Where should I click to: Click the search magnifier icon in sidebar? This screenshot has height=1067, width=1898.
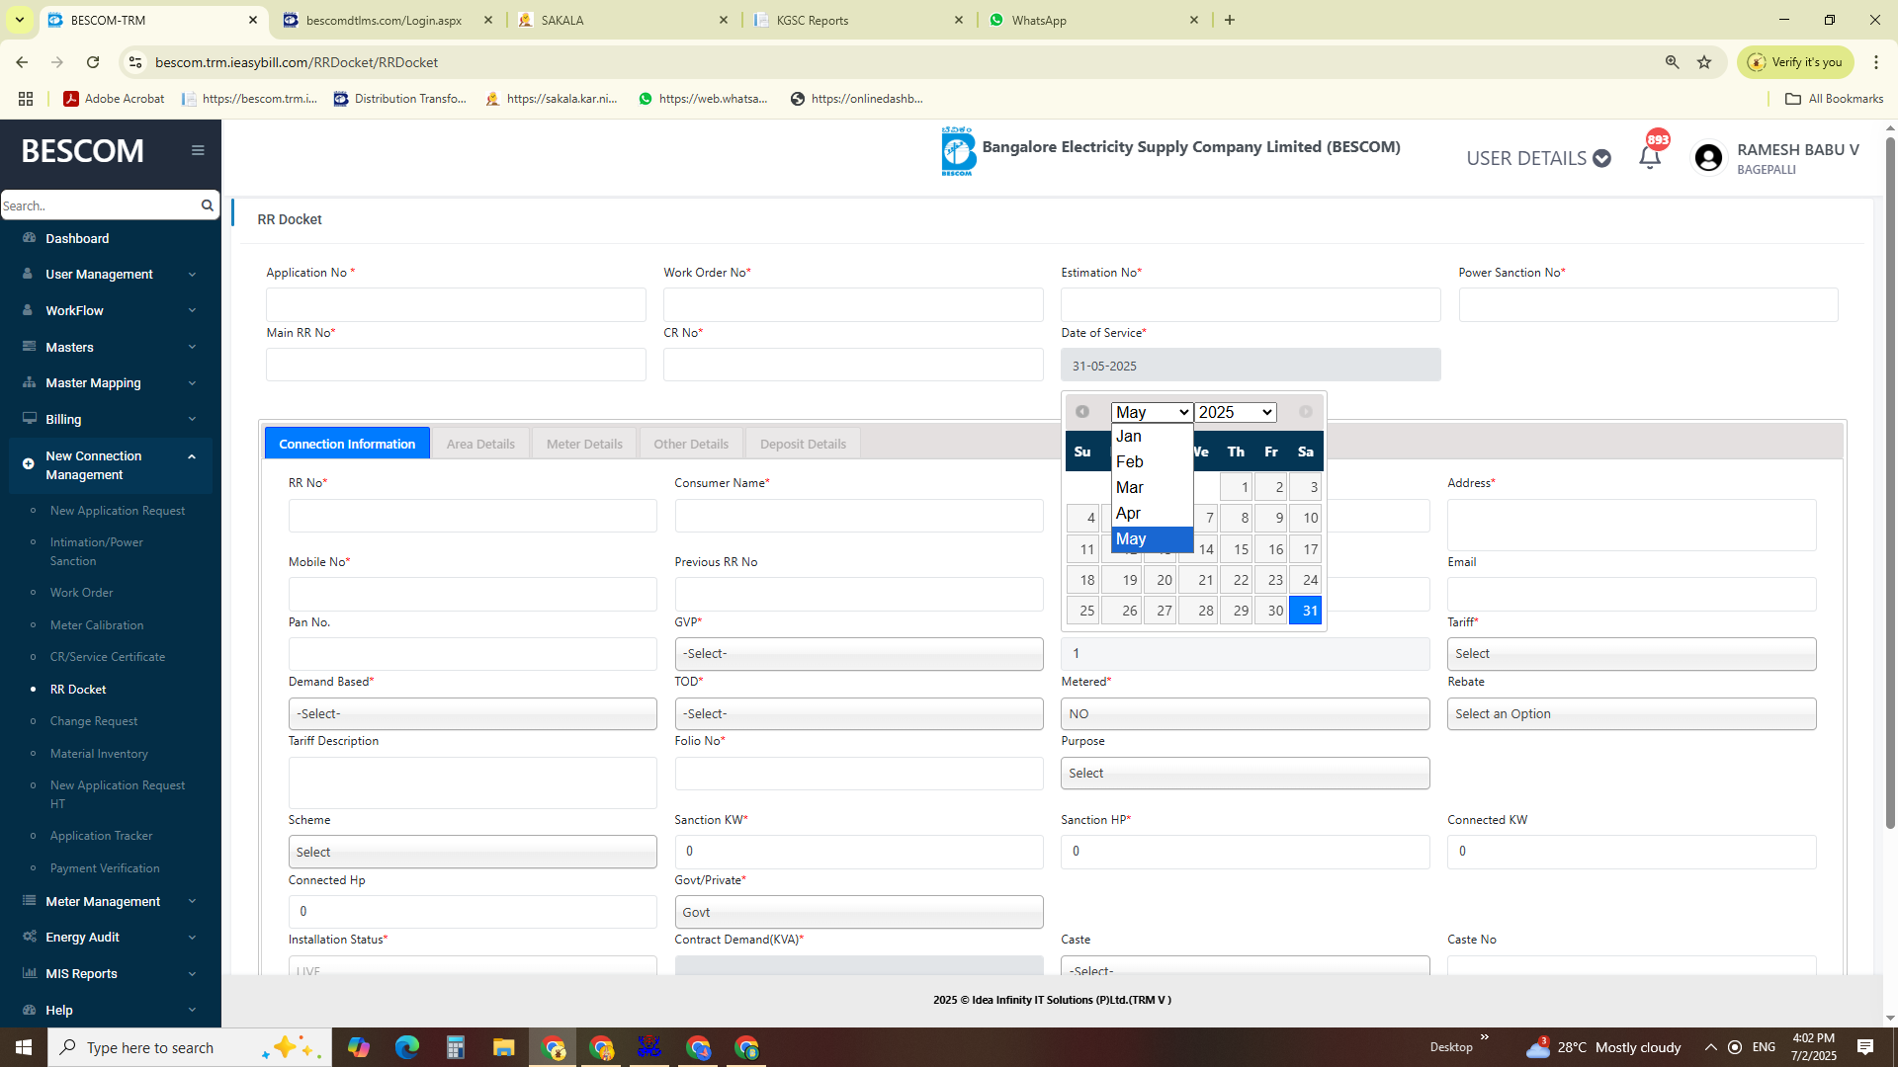pyautogui.click(x=207, y=205)
